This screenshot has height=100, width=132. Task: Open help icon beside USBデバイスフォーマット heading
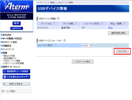(64, 40)
